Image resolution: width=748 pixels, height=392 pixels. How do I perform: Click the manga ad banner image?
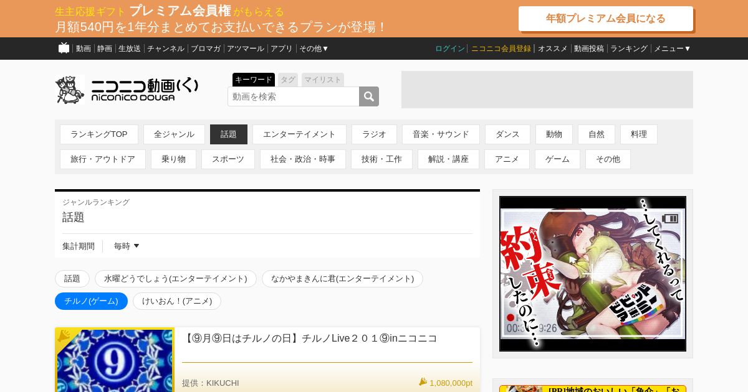click(x=593, y=274)
